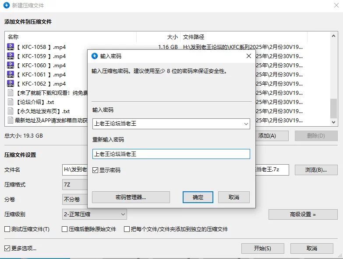This screenshot has width=343, height=259.
Task: Click 取消 in the main window bottom
Action: 312,249
